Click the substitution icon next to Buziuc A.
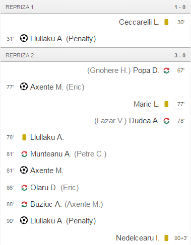This screenshot has width=191, height=245. click(x=24, y=204)
